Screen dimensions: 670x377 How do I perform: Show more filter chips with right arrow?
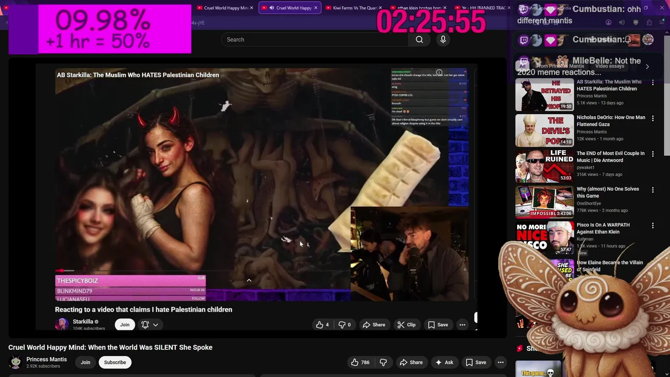647,66
